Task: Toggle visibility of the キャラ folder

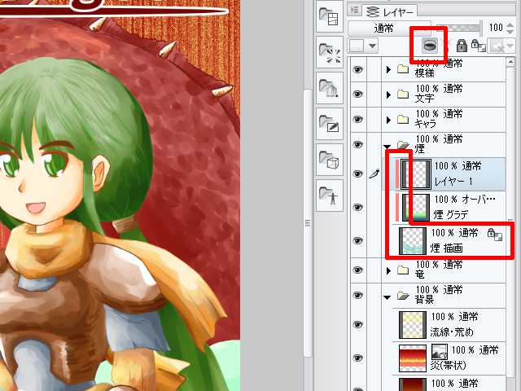Action: coord(358,120)
